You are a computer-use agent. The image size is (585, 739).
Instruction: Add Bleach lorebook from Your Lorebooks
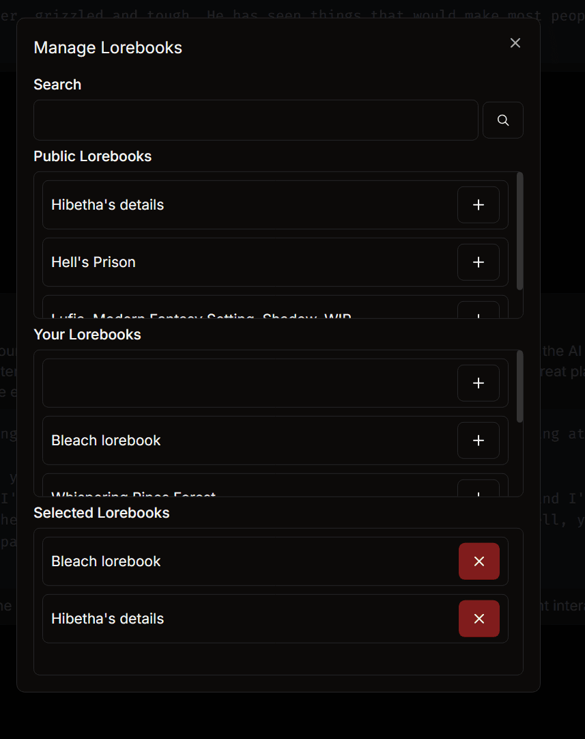pyautogui.click(x=478, y=441)
